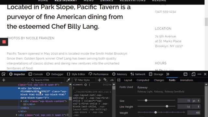The height and width of the screenshot is (117, 208).
Task: Click the LOCATION heading
Action: click(x=163, y=29)
